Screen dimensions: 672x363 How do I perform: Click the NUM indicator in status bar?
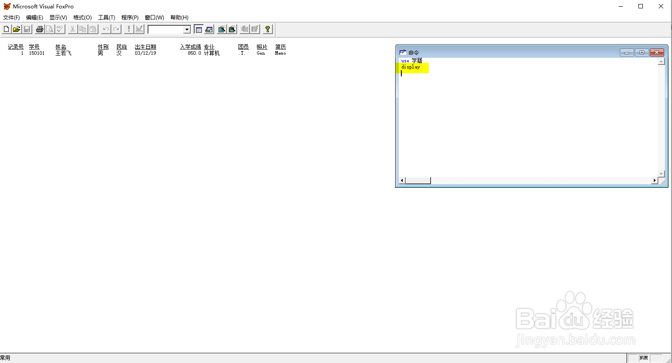pyautogui.click(x=644, y=358)
